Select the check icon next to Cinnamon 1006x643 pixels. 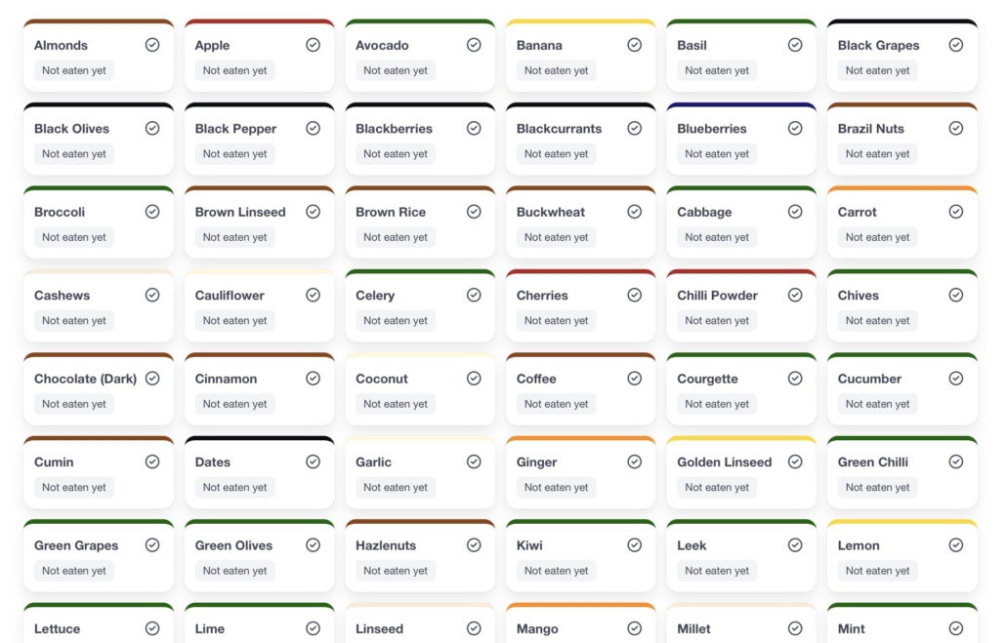313,379
